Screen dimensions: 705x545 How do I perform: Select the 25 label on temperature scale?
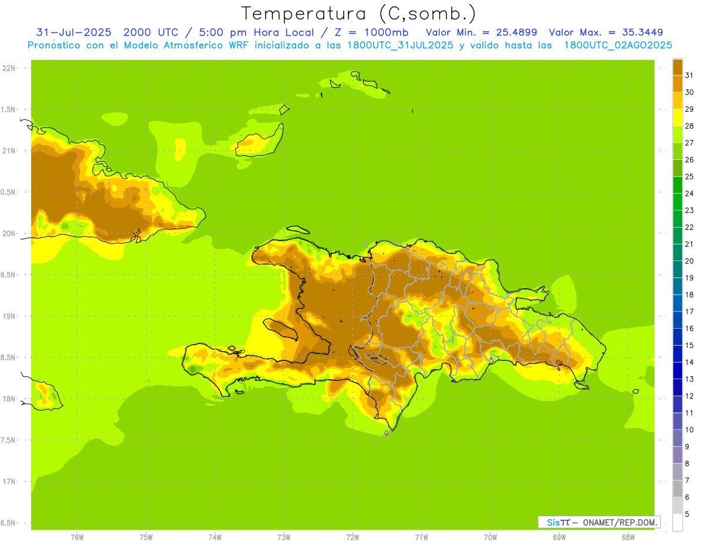(689, 176)
